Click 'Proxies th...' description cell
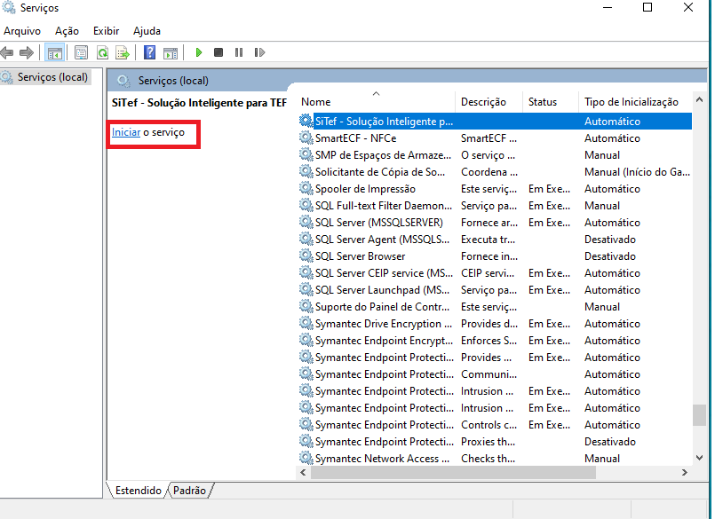 click(x=488, y=442)
